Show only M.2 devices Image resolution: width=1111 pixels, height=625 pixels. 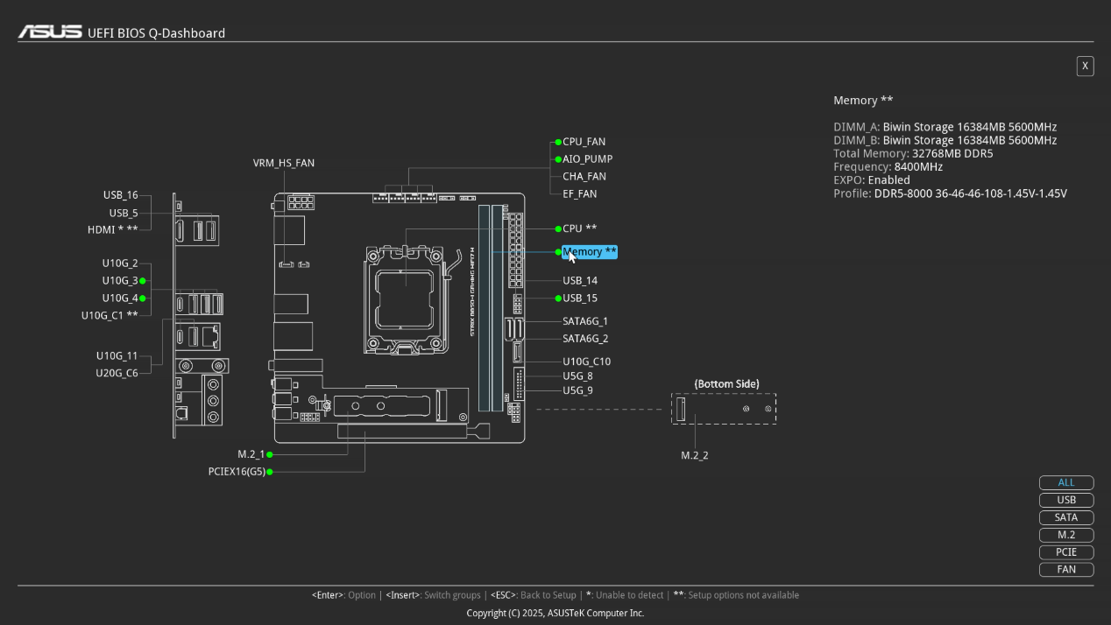tap(1066, 535)
